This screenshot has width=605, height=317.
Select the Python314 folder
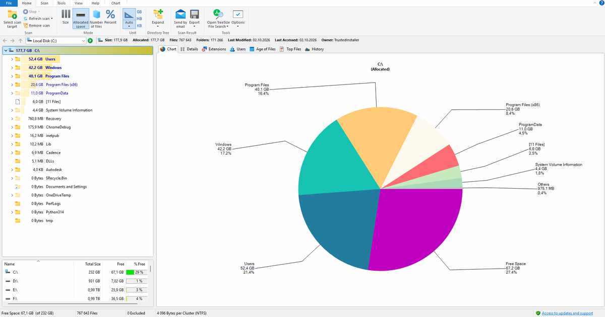point(54,212)
